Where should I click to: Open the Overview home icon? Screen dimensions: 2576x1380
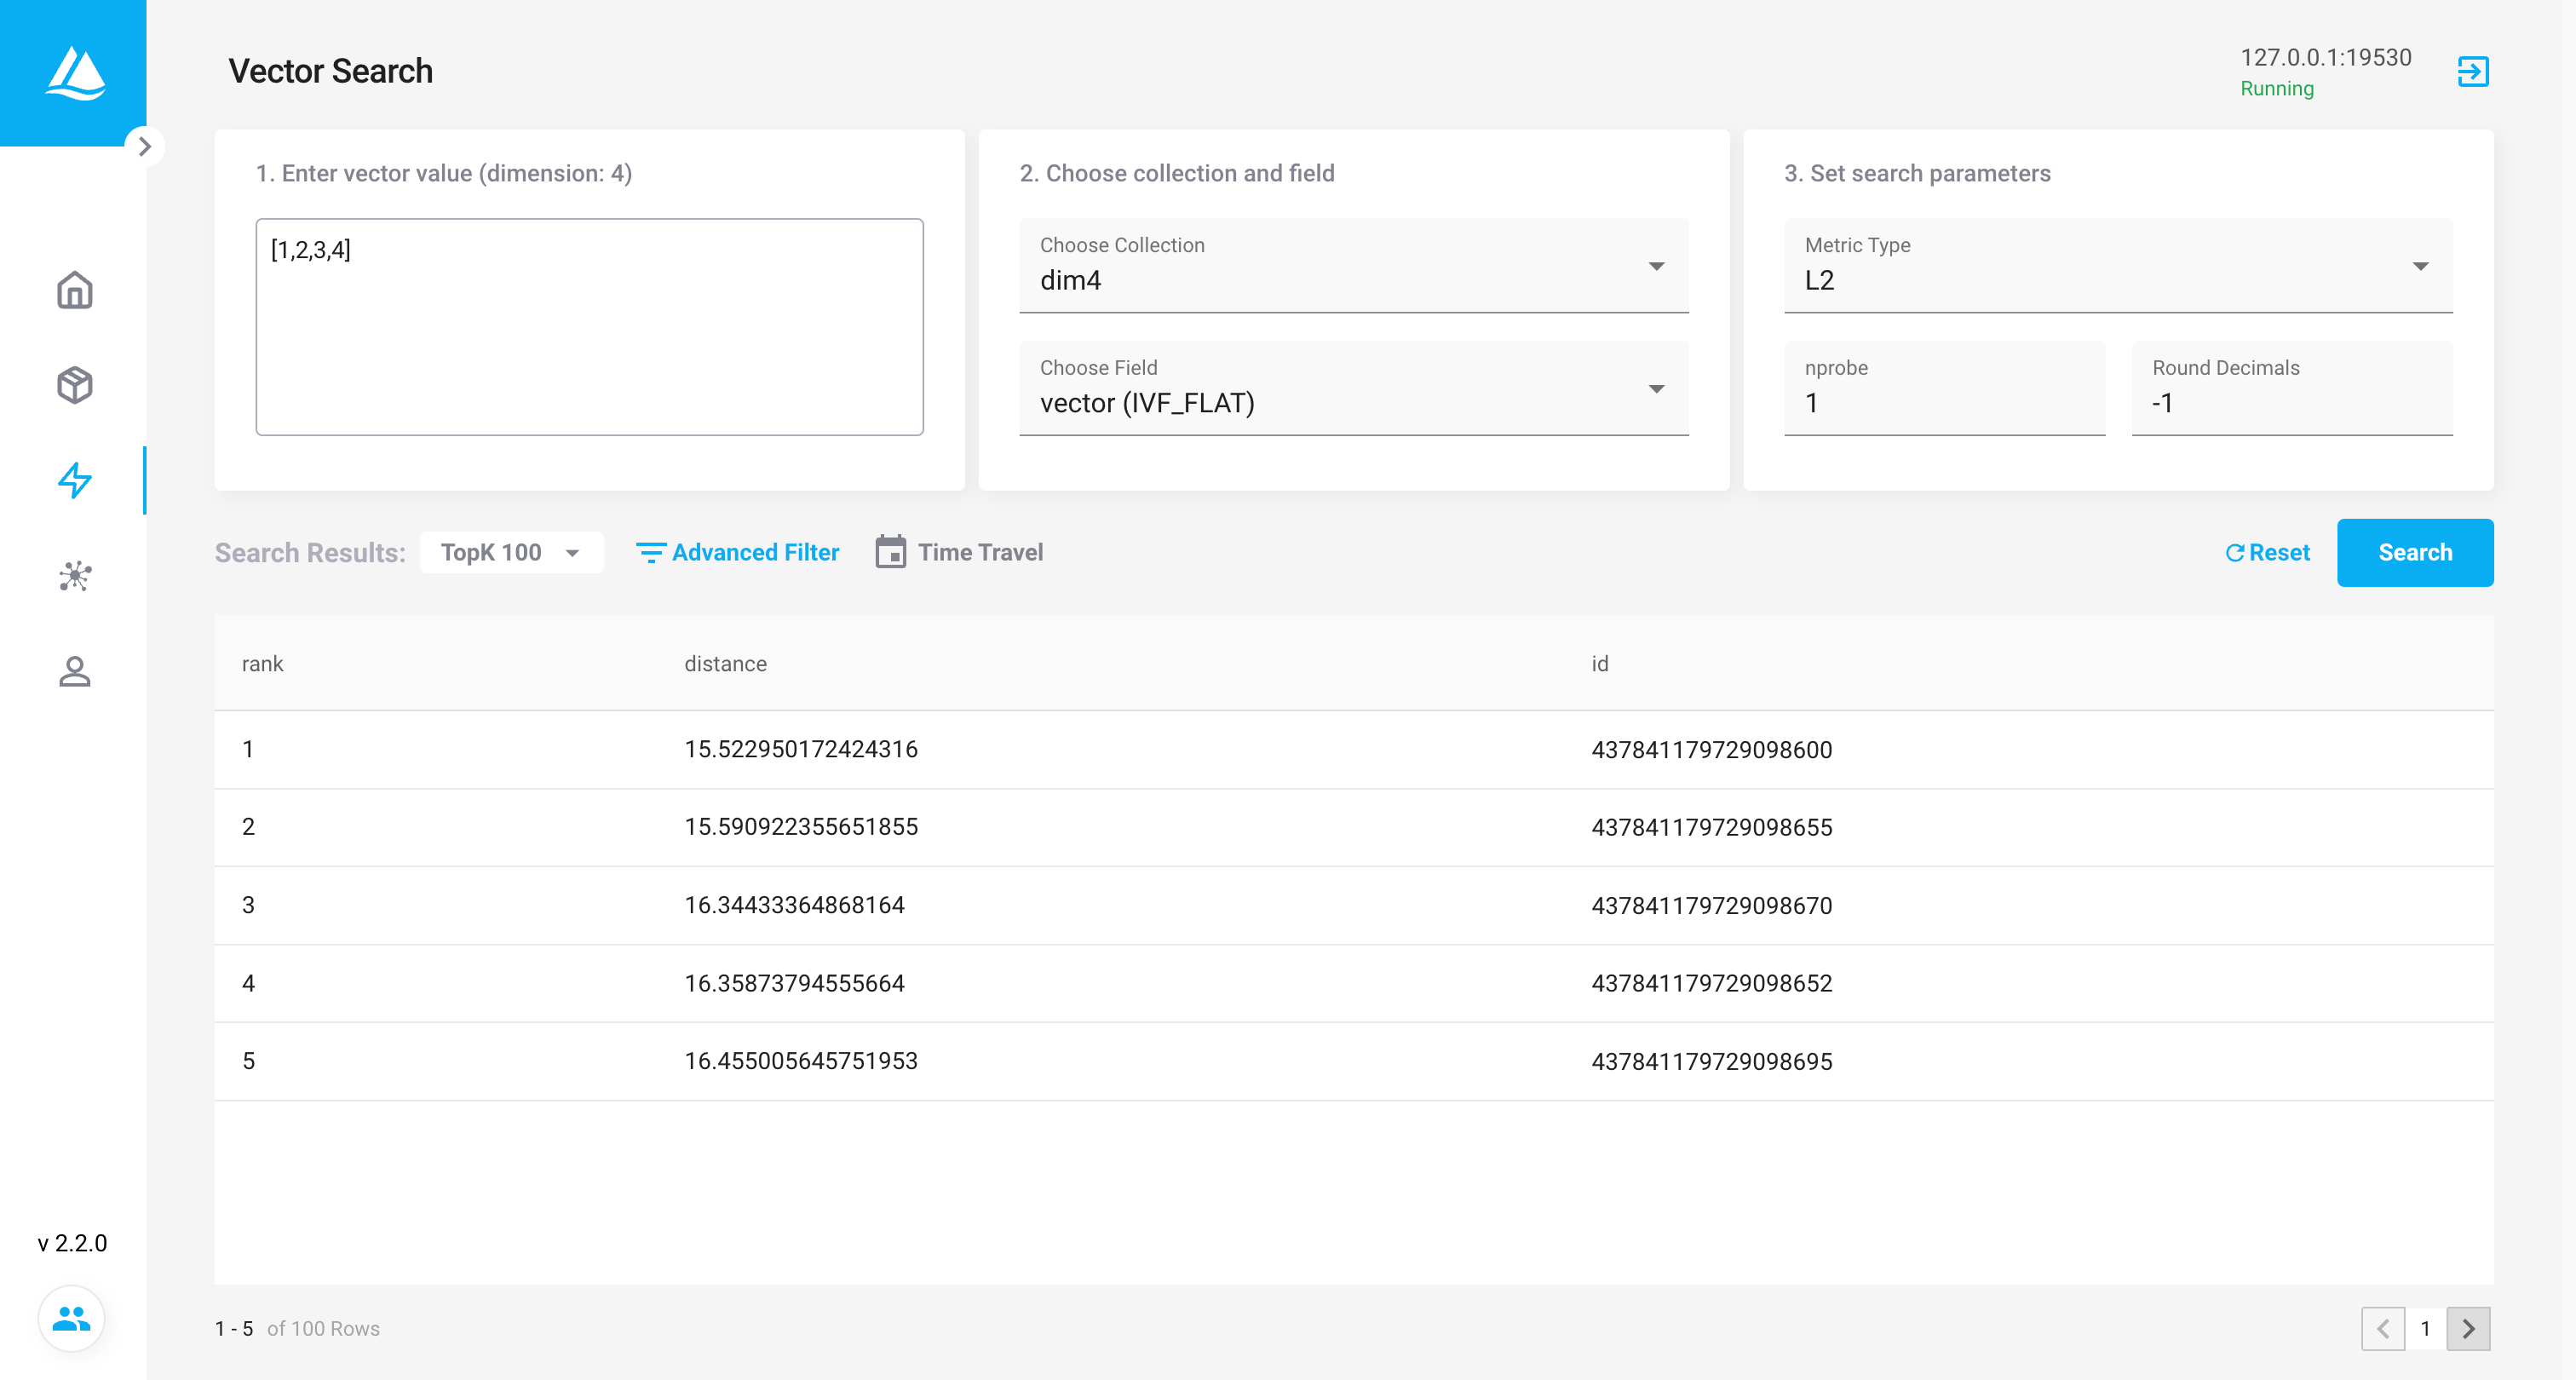[74, 290]
